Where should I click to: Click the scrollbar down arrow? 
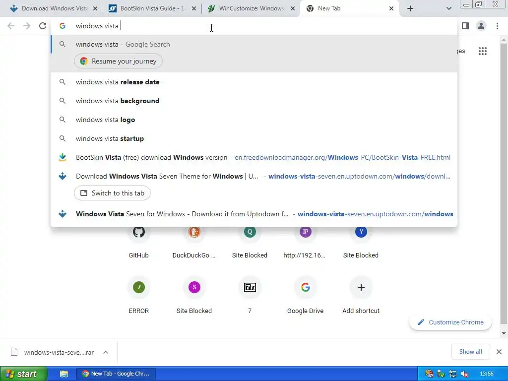[504, 333]
